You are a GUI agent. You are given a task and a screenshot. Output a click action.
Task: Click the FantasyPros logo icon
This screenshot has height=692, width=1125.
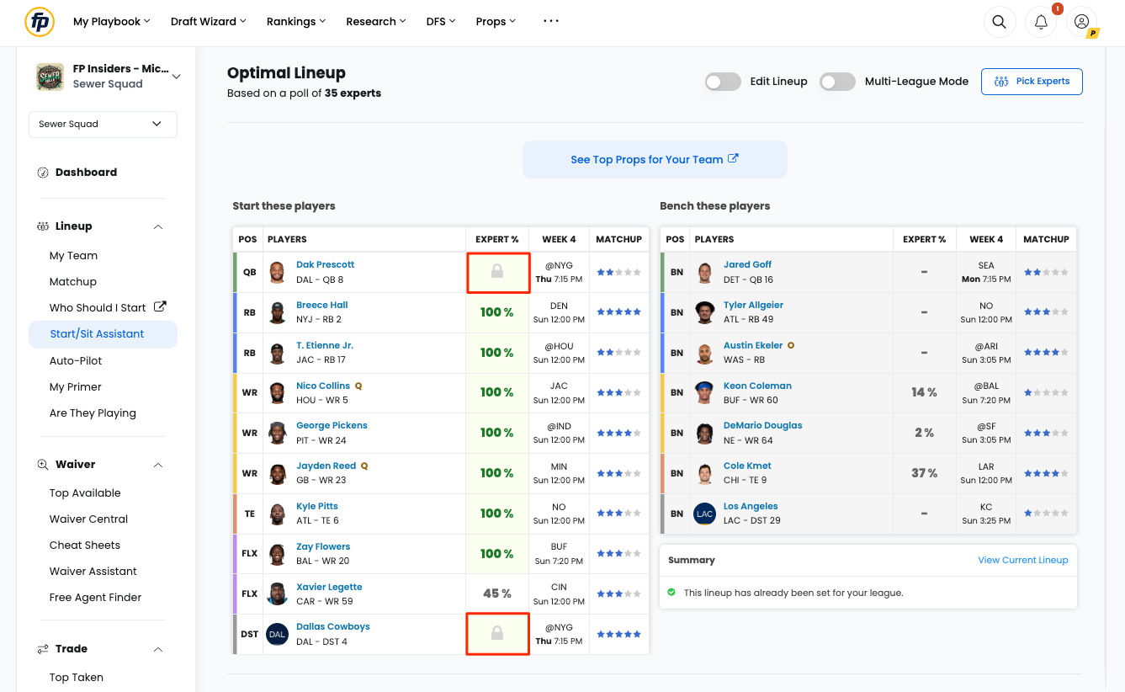(x=40, y=22)
